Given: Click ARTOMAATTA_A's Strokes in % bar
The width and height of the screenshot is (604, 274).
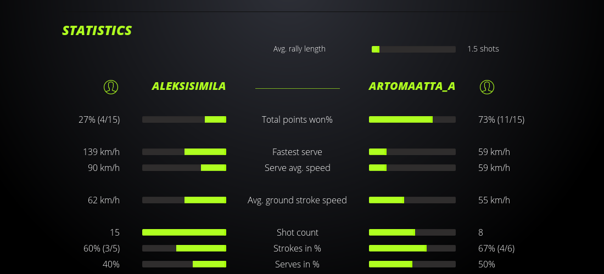Looking at the screenshot, I should [412, 248].
